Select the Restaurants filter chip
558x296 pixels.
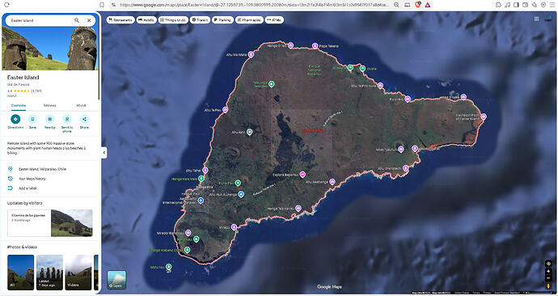[120, 20]
